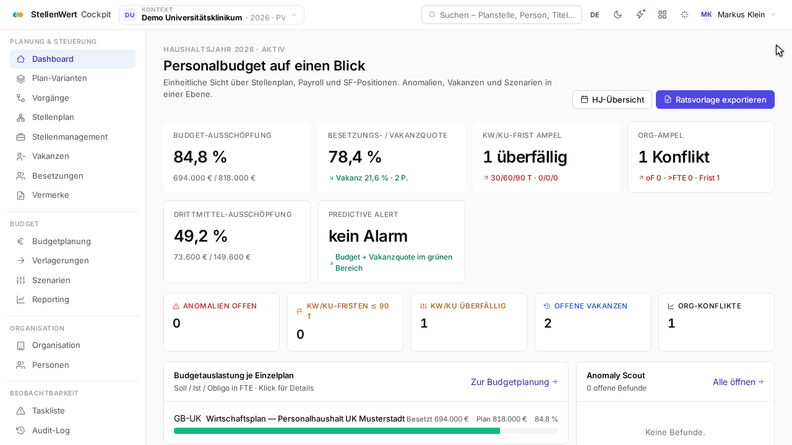Click the Verlagerungen arrow icon

(x=20, y=261)
